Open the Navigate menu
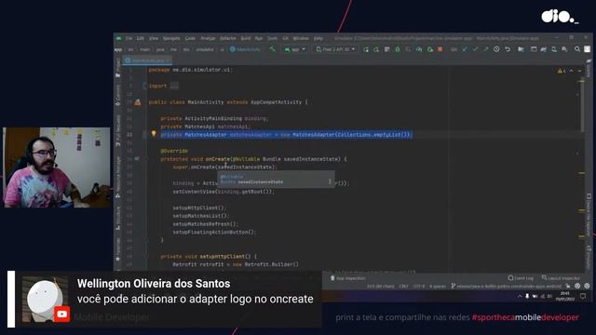Viewport: 596px width, 335px height. [171, 38]
